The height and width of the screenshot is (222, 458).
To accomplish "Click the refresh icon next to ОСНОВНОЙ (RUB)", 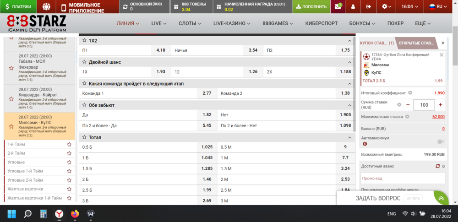I will [x=125, y=7].
